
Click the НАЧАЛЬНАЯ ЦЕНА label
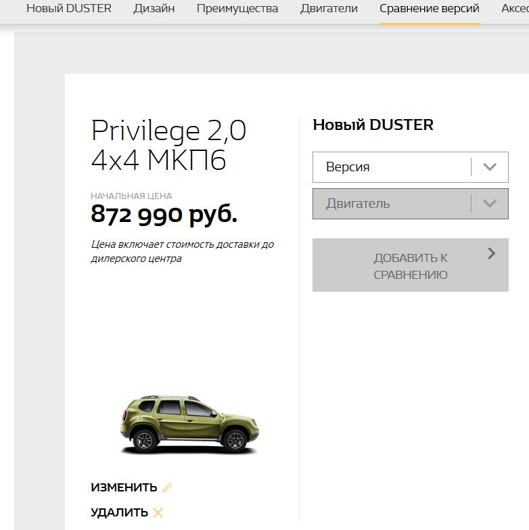[131, 196]
